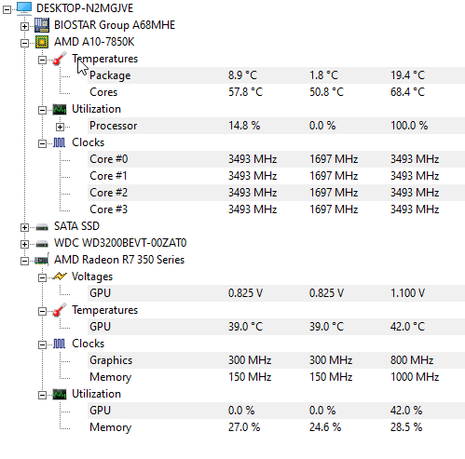This screenshot has height=459, width=465.
Task: Collapse the AMD Radeon R7 350 Series node
Action: tap(24, 261)
